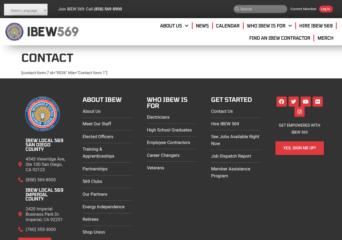Open Elected Officers link

[98, 137]
